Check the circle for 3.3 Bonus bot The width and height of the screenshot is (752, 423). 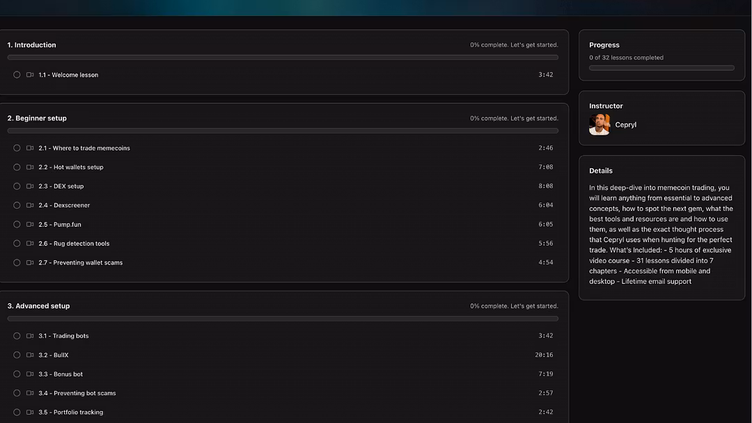[x=17, y=374]
